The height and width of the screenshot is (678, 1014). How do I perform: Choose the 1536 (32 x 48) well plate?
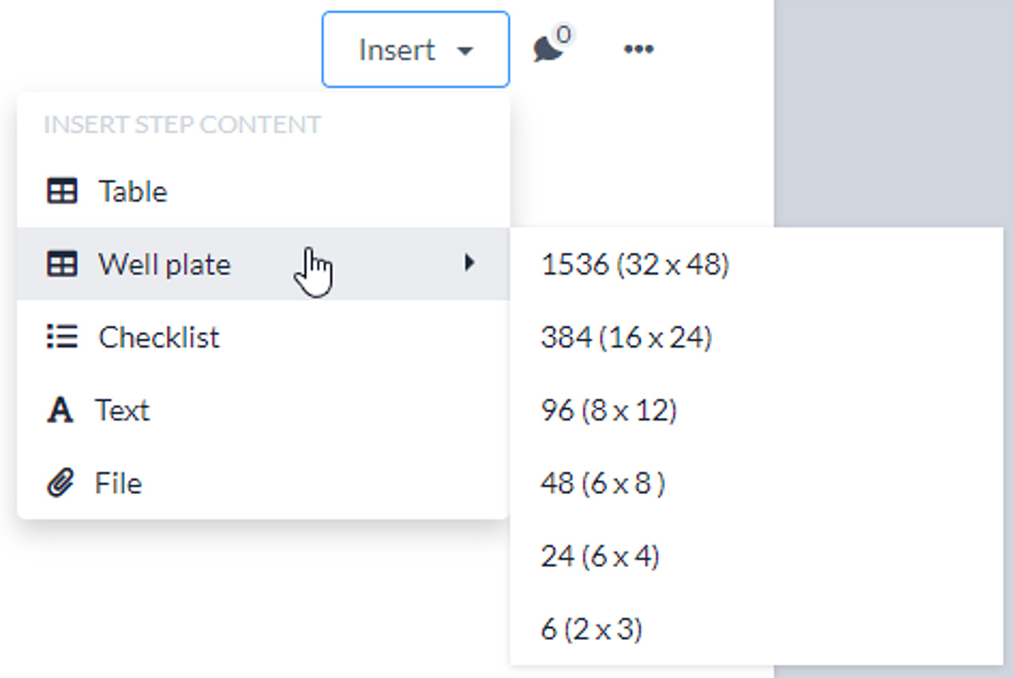(x=635, y=265)
